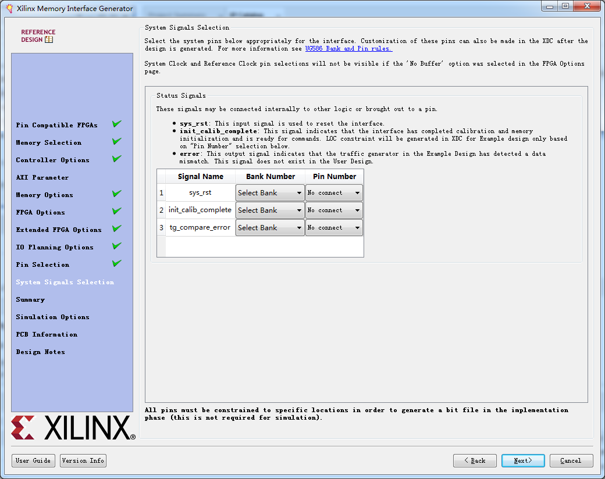The image size is (605, 479).
Task: Go to Design Notes step
Action: click(41, 352)
